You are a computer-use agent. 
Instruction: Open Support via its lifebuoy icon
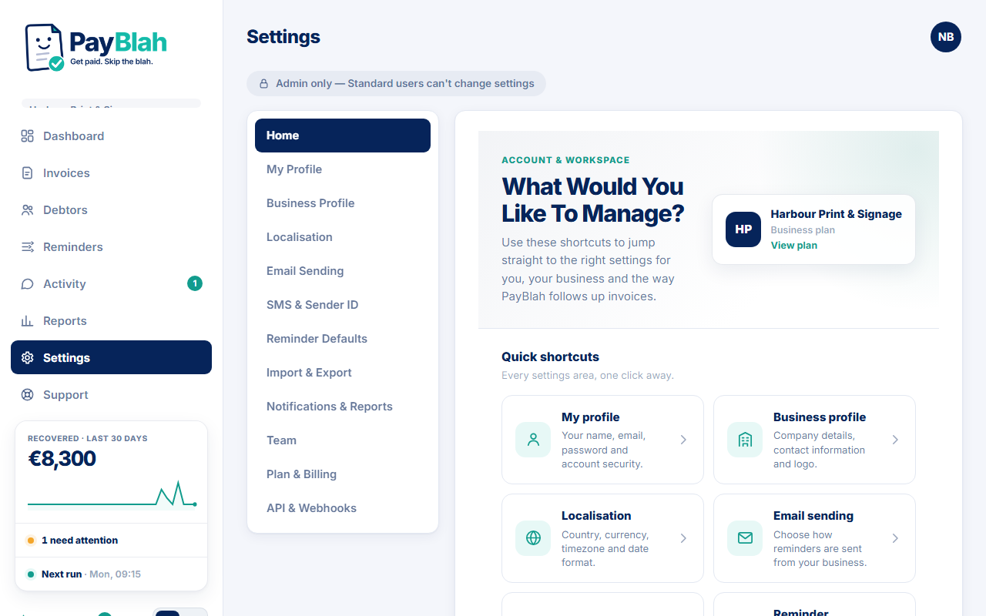(28, 395)
